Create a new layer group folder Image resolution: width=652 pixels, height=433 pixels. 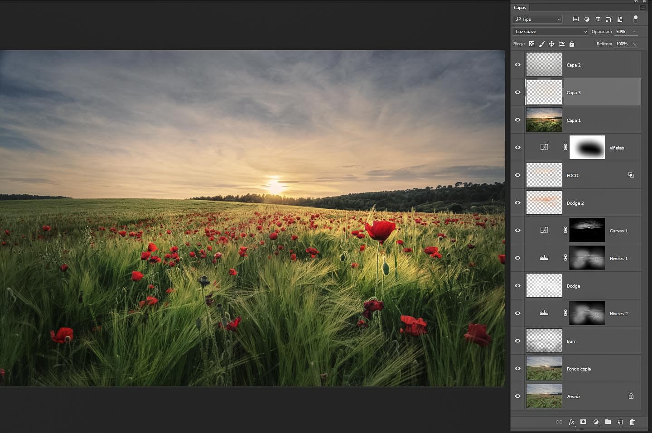[608, 422]
